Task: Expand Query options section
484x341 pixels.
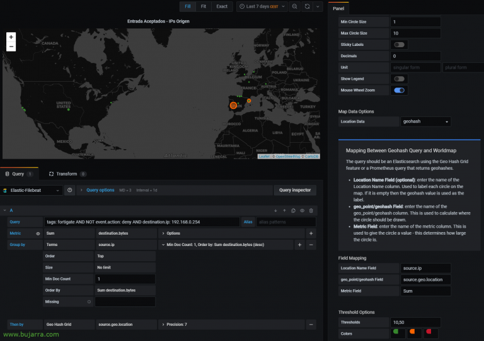Action: point(100,190)
